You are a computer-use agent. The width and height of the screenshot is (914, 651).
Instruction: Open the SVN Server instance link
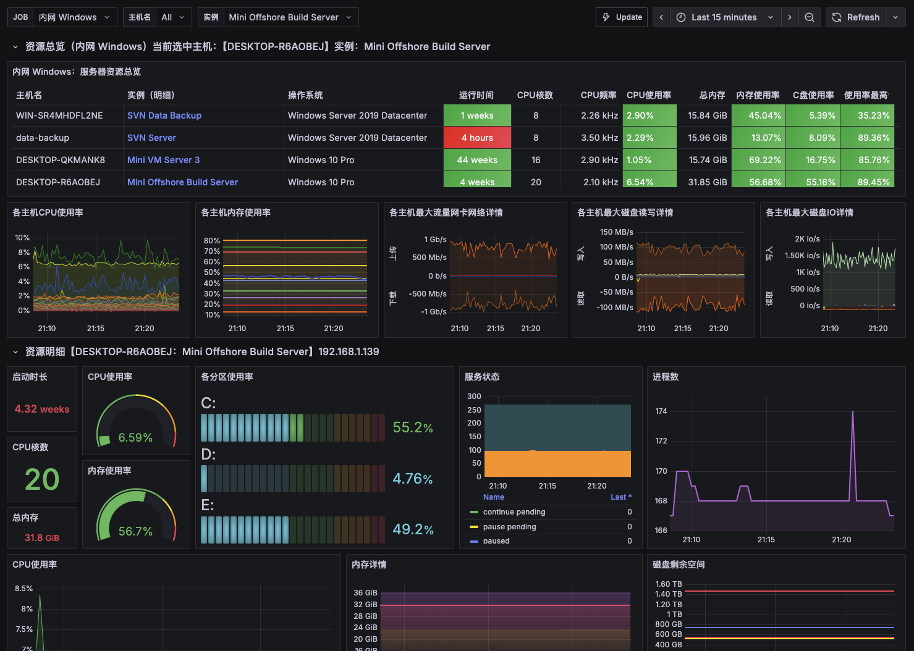tap(151, 138)
